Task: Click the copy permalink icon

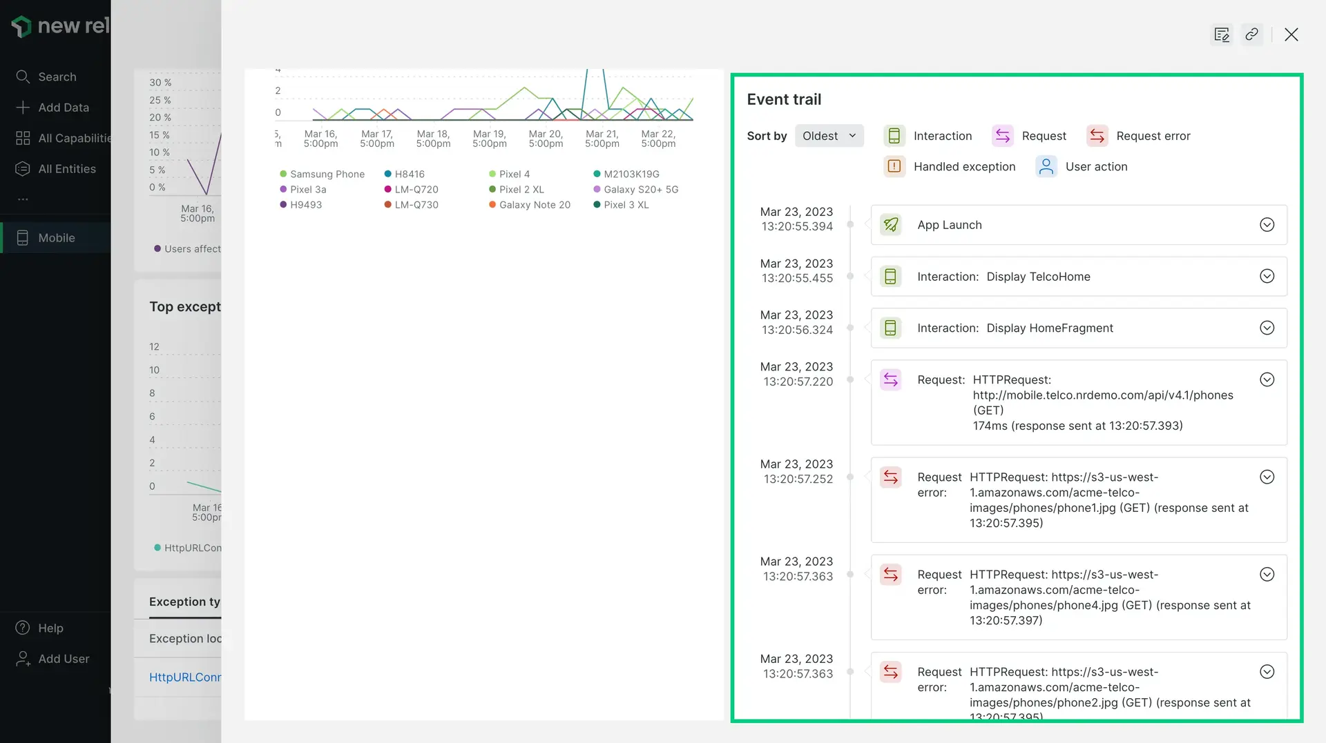Action: click(x=1251, y=34)
